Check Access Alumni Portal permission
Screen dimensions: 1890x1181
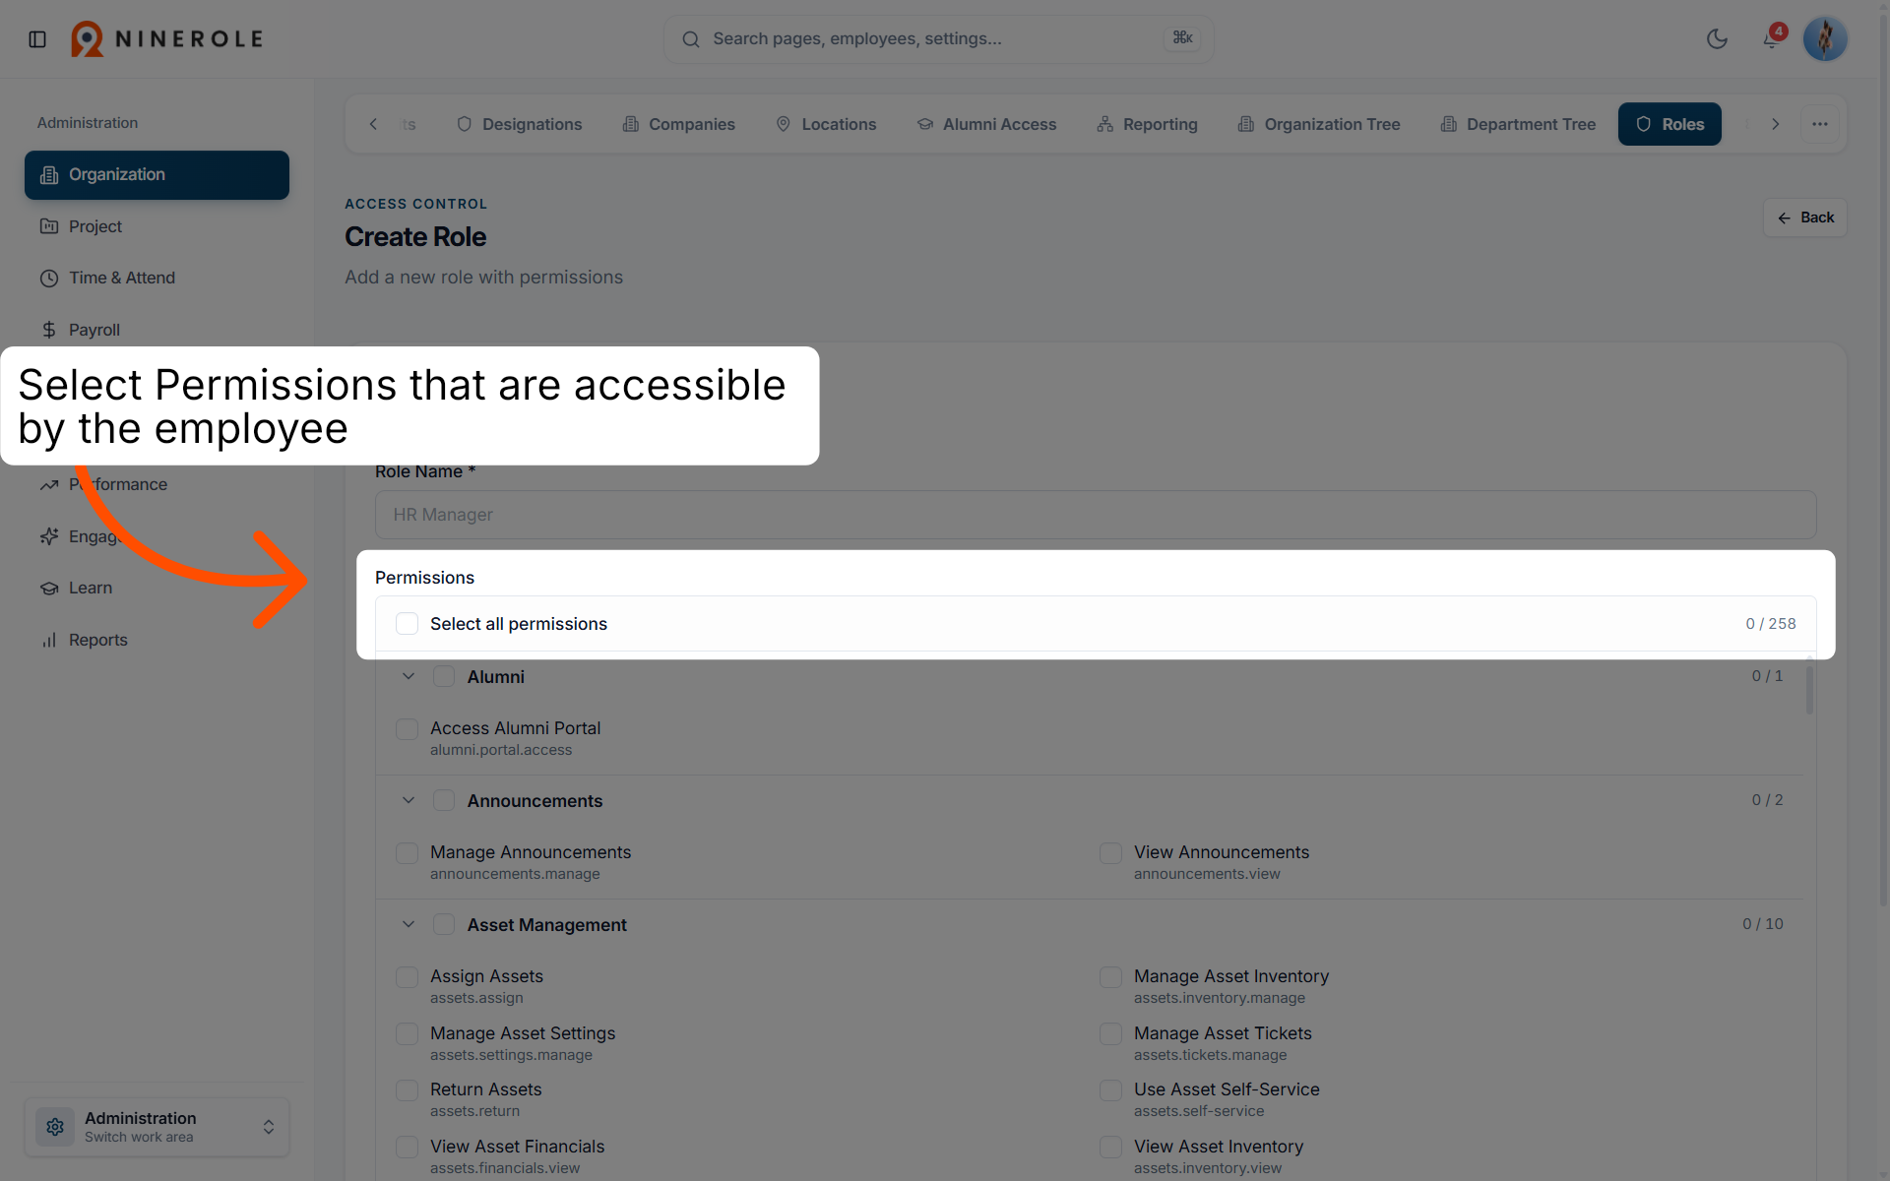click(407, 729)
